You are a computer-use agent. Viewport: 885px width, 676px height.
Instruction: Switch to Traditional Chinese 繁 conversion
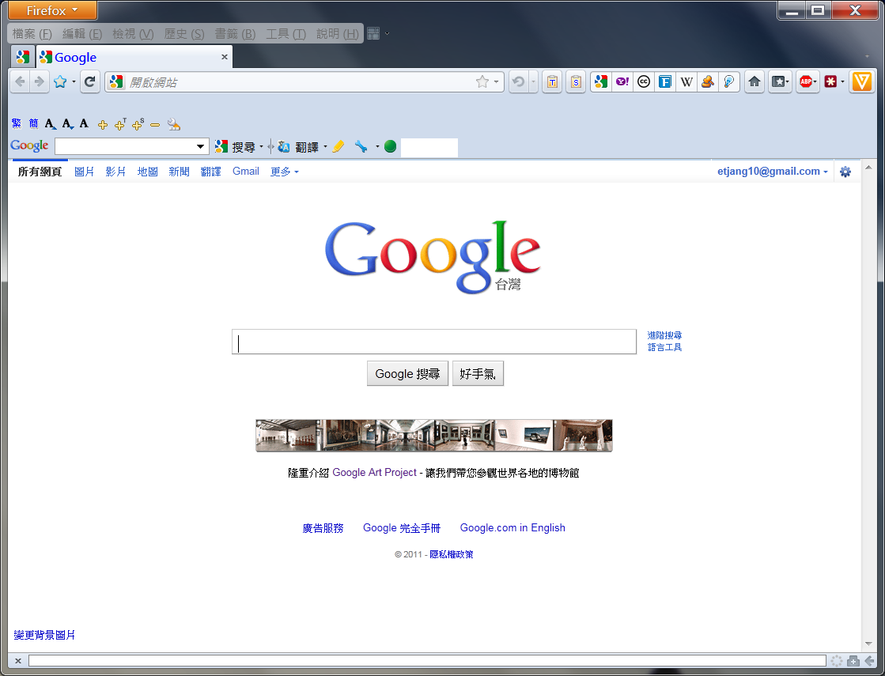pyautogui.click(x=17, y=123)
